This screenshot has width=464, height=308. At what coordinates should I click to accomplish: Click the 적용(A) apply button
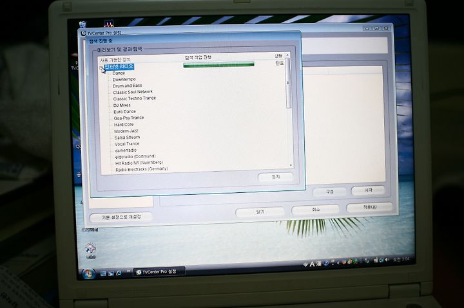[x=370, y=207]
